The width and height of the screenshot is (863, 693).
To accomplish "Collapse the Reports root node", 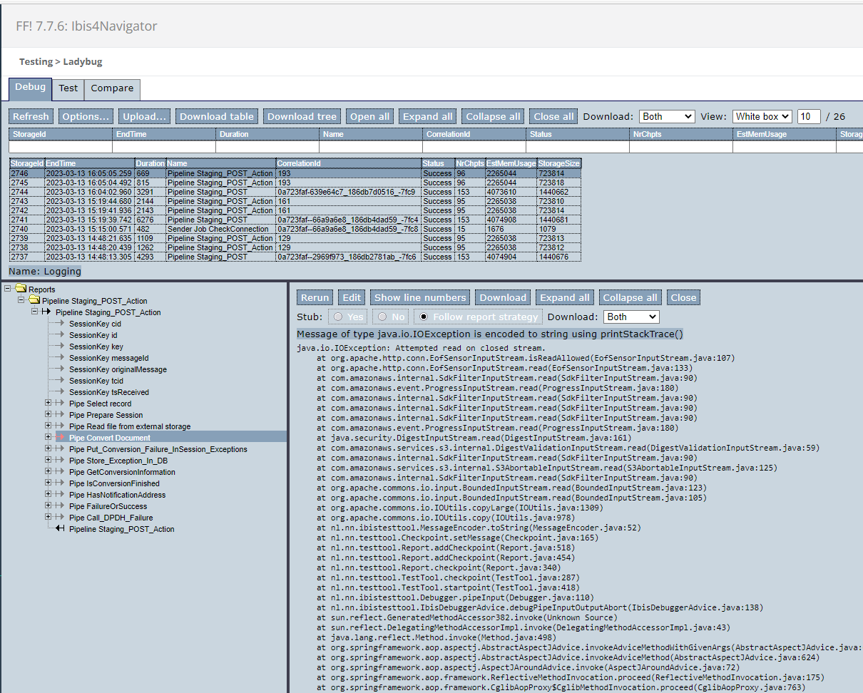I will click(8, 289).
